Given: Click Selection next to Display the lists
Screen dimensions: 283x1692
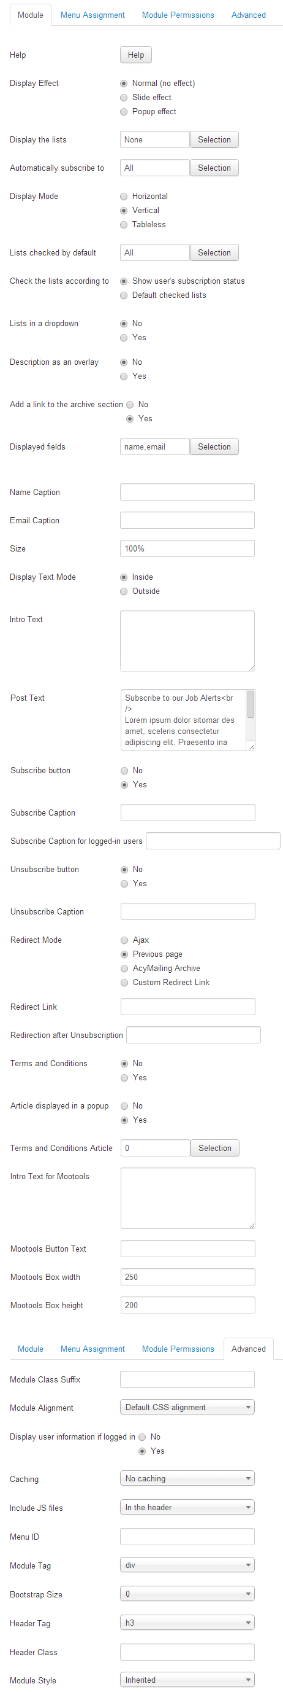Looking at the screenshot, I should click(214, 140).
